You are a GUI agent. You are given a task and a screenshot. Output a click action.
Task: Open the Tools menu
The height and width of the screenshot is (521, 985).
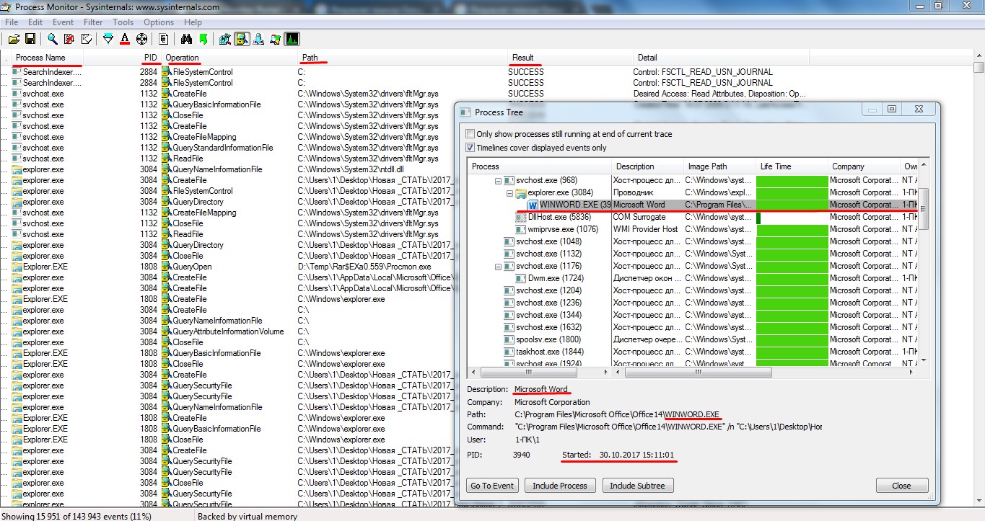pyautogui.click(x=123, y=22)
